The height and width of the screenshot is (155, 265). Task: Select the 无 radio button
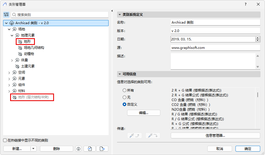124,97
